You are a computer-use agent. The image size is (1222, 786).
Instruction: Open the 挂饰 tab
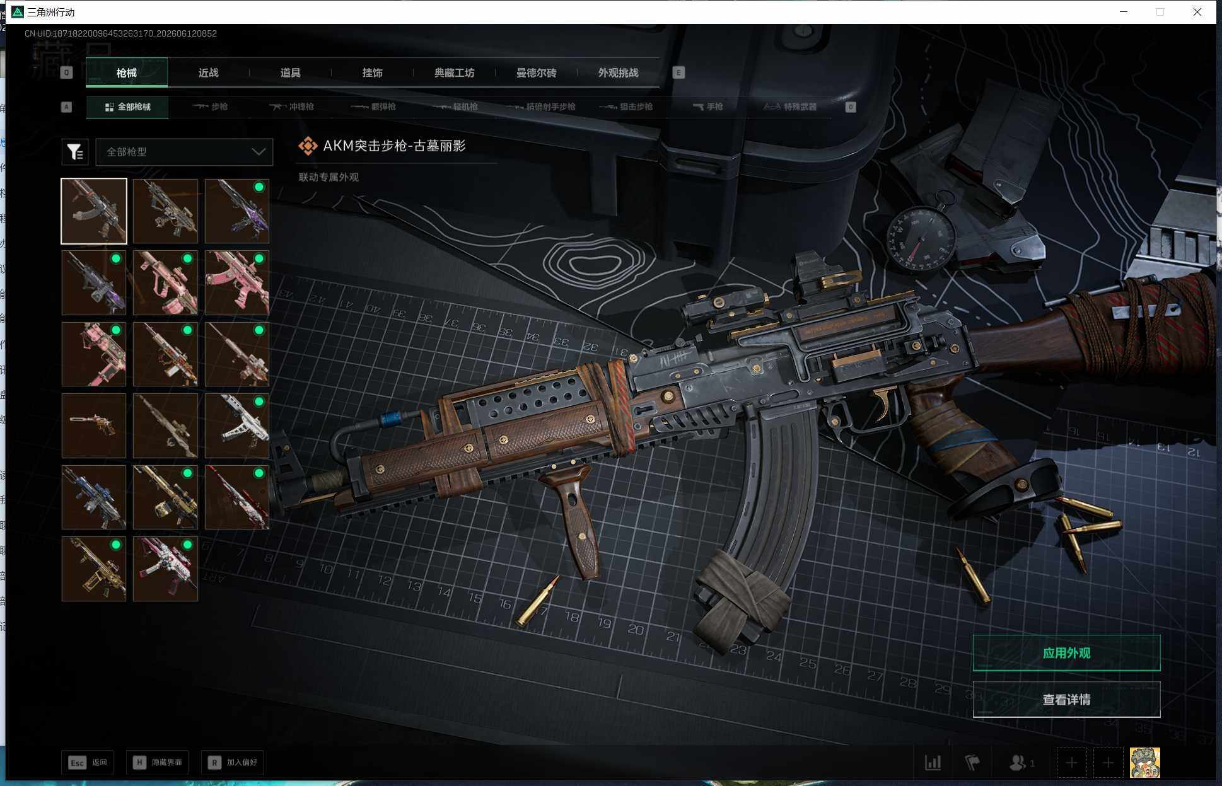tap(373, 72)
